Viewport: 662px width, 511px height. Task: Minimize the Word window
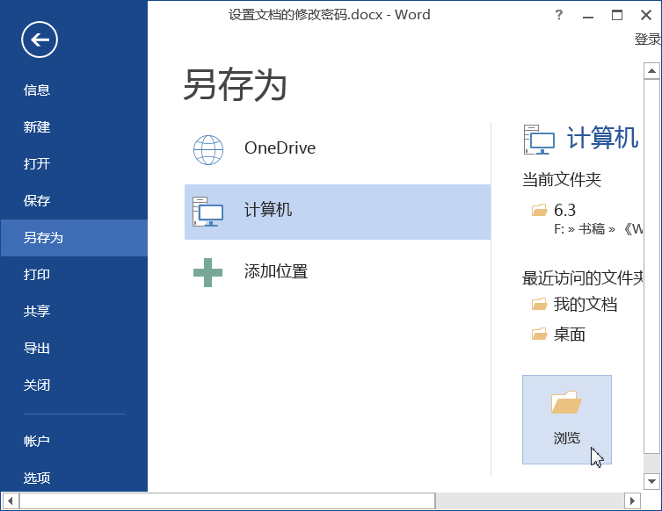point(587,16)
